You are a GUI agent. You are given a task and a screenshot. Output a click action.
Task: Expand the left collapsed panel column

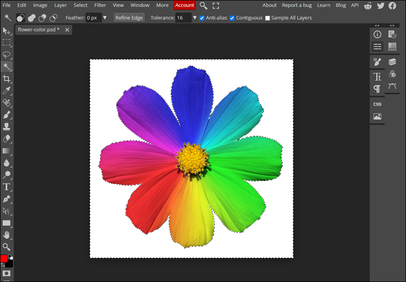pos(377,25)
